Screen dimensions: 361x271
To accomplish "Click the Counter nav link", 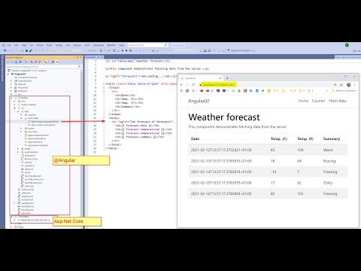I will pos(319,101).
